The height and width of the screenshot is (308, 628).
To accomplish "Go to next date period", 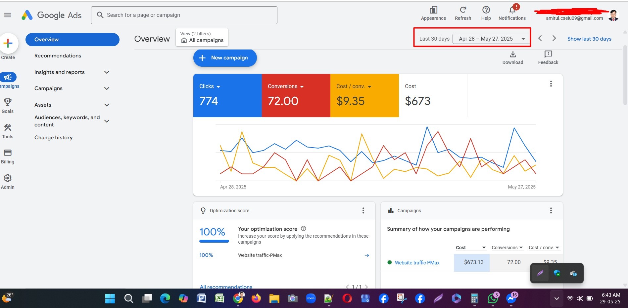I will [554, 38].
